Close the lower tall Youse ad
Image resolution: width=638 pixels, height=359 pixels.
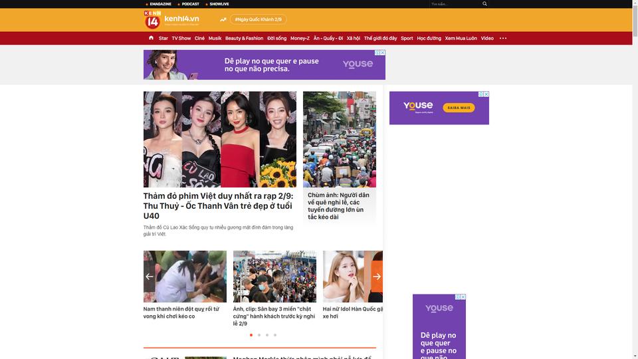click(x=463, y=297)
